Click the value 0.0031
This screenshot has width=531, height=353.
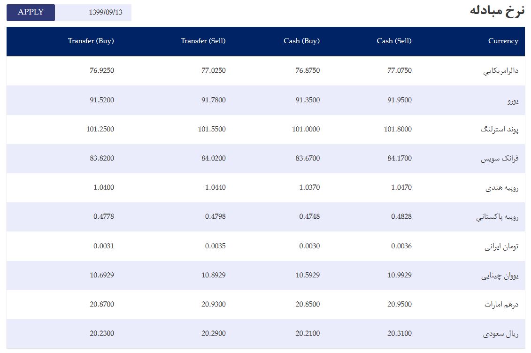click(x=104, y=246)
